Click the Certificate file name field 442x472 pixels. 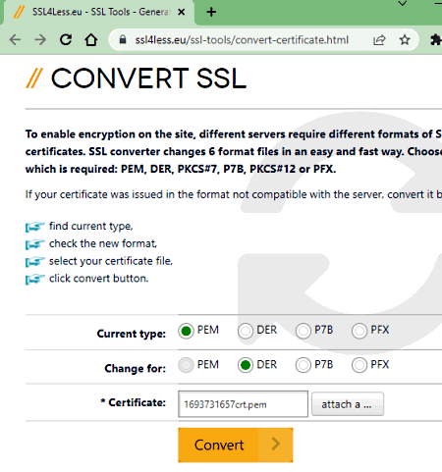click(243, 404)
